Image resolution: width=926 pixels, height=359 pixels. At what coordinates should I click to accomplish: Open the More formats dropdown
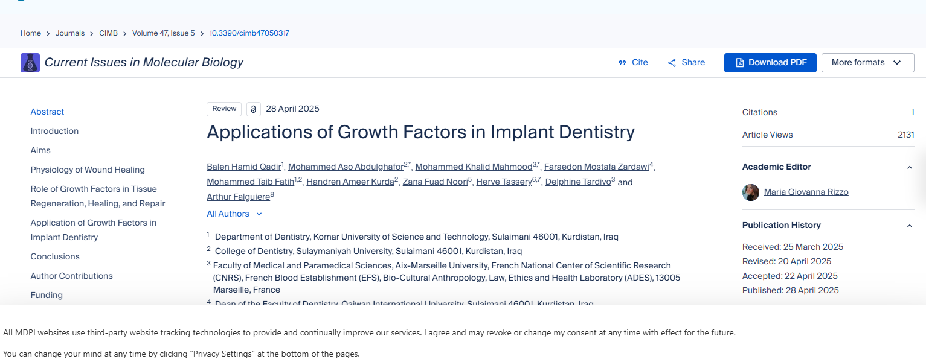tap(867, 63)
